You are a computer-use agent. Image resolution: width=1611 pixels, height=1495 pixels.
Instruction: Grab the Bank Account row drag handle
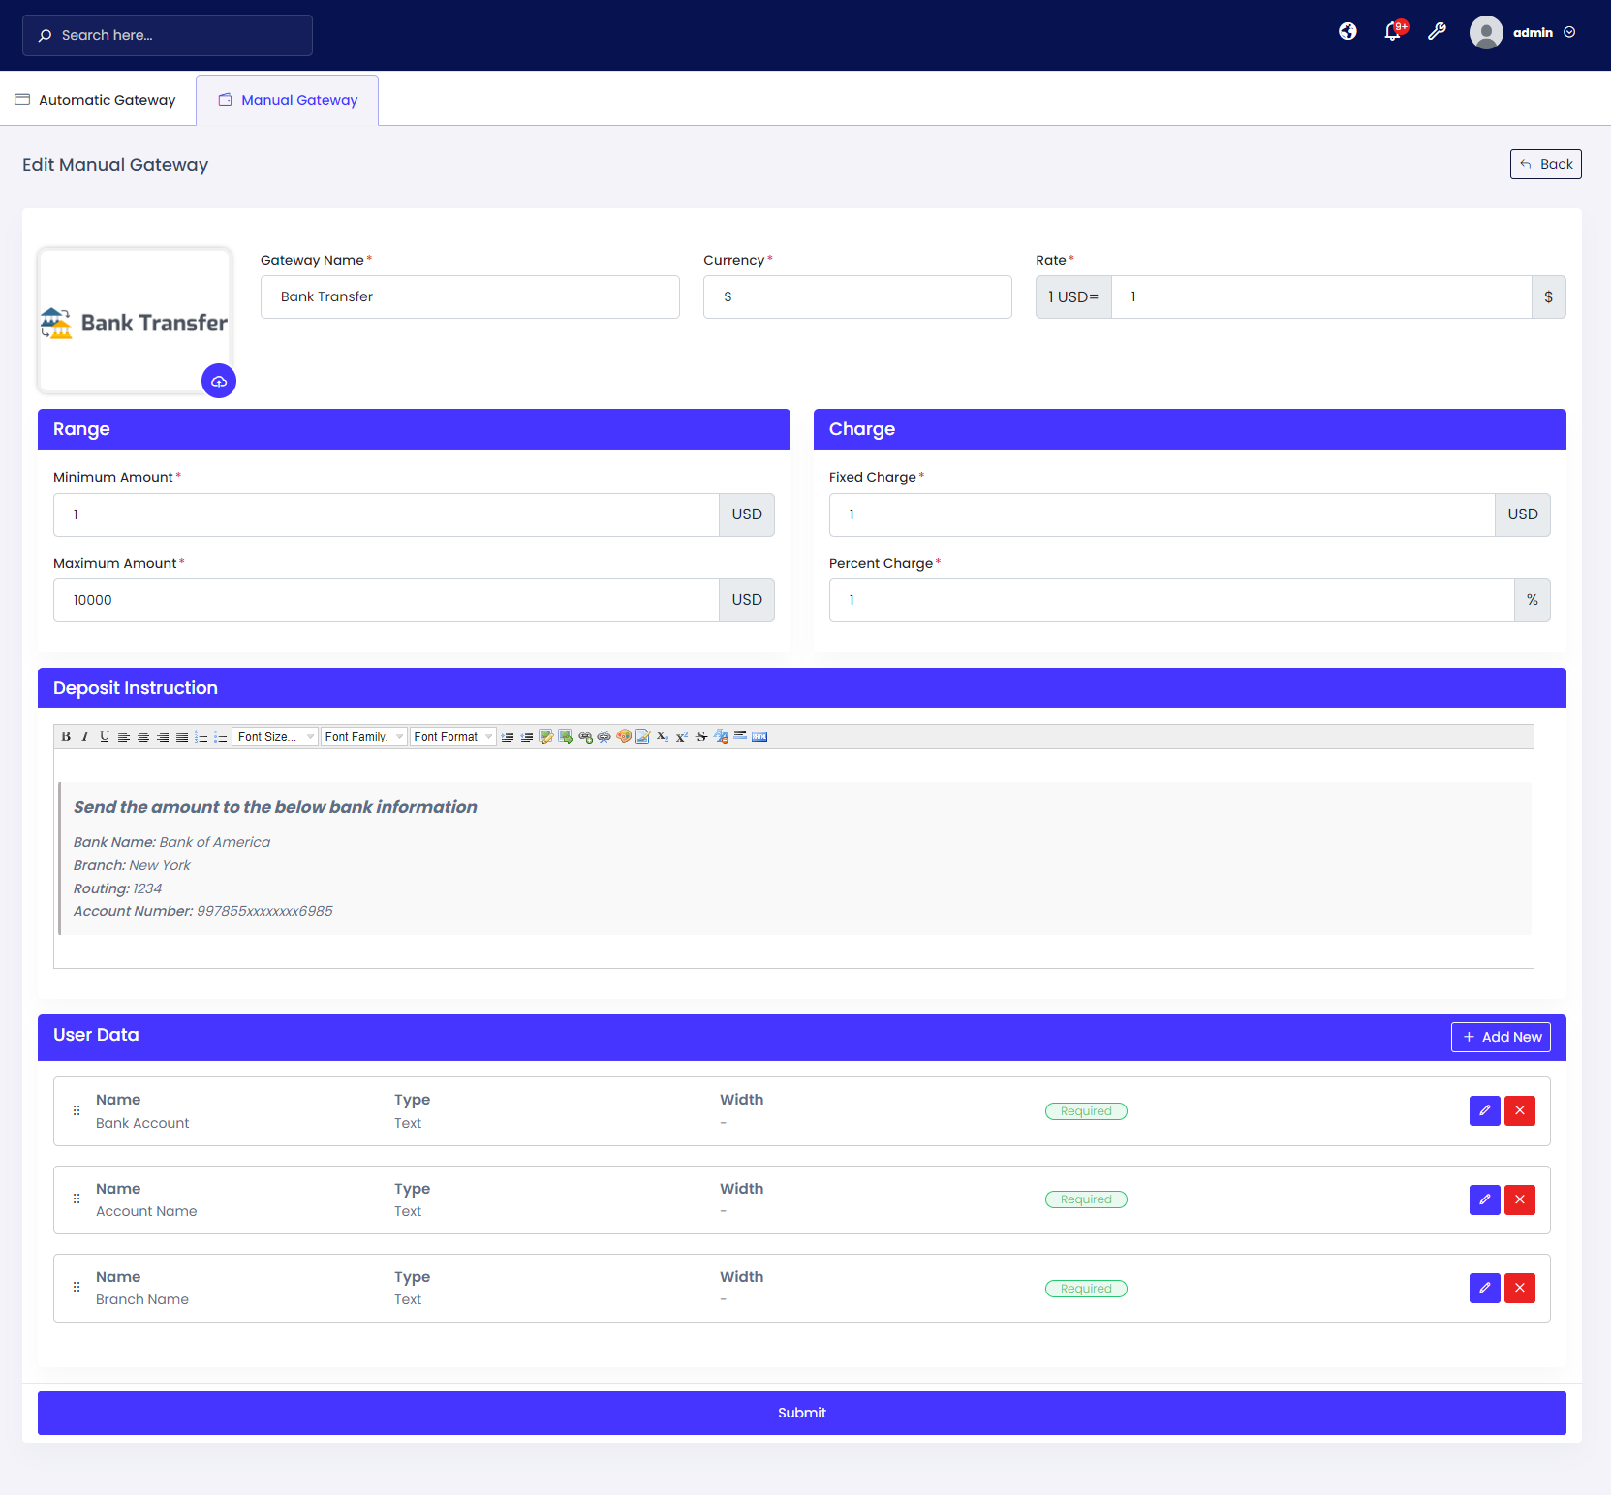(x=77, y=1110)
